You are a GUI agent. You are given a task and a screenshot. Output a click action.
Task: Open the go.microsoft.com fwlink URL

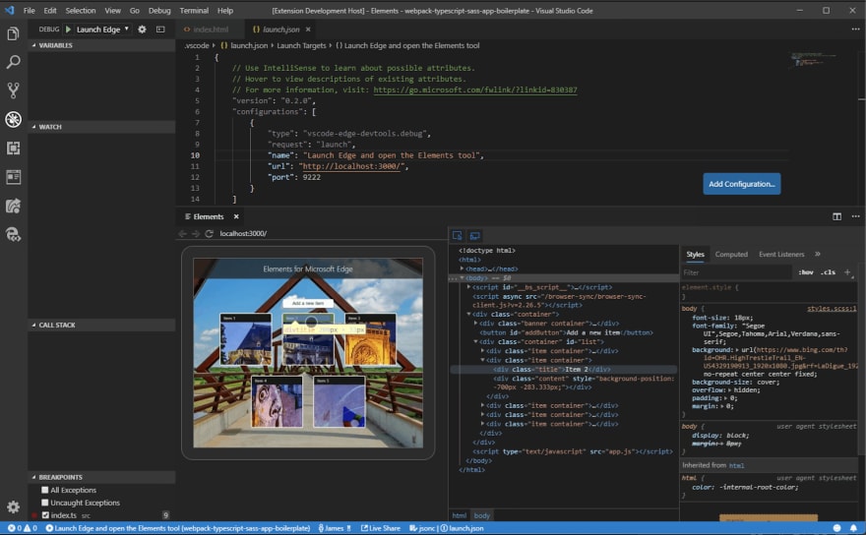pos(475,90)
